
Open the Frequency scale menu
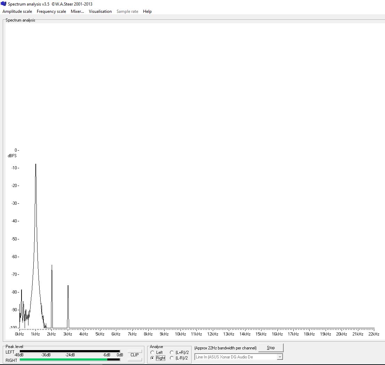tap(51, 11)
